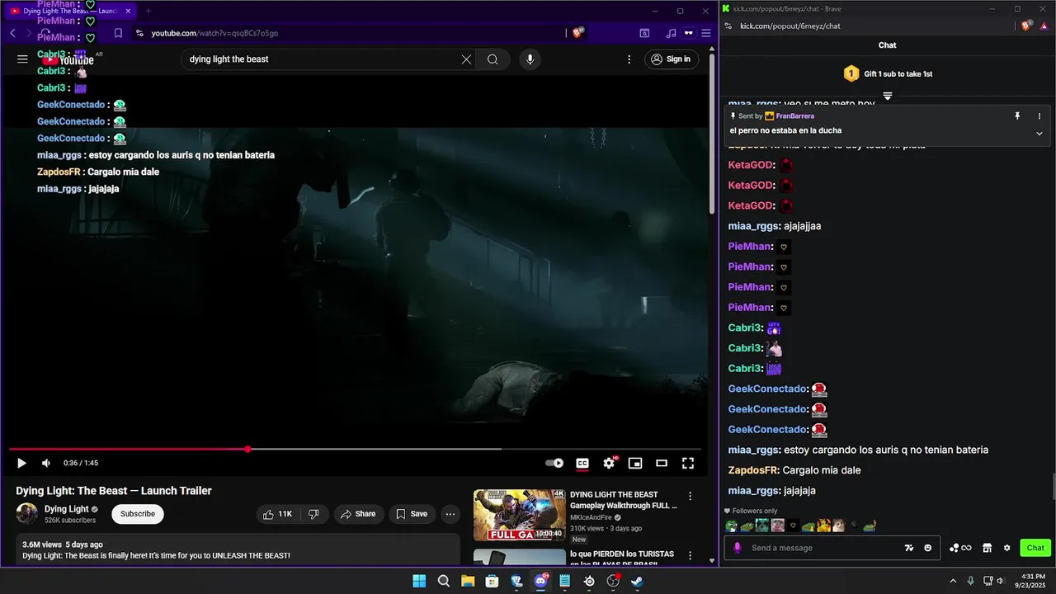Unpin the FranBarrera pinned message
The image size is (1056, 594).
tap(1017, 116)
